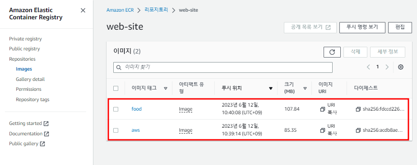Go to previous page arrow
The width and height of the screenshot is (417, 165).
click(x=368, y=67)
